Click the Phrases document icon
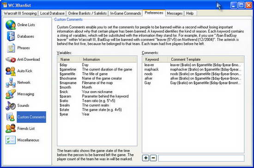254x168 pixels. click(x=11, y=48)
